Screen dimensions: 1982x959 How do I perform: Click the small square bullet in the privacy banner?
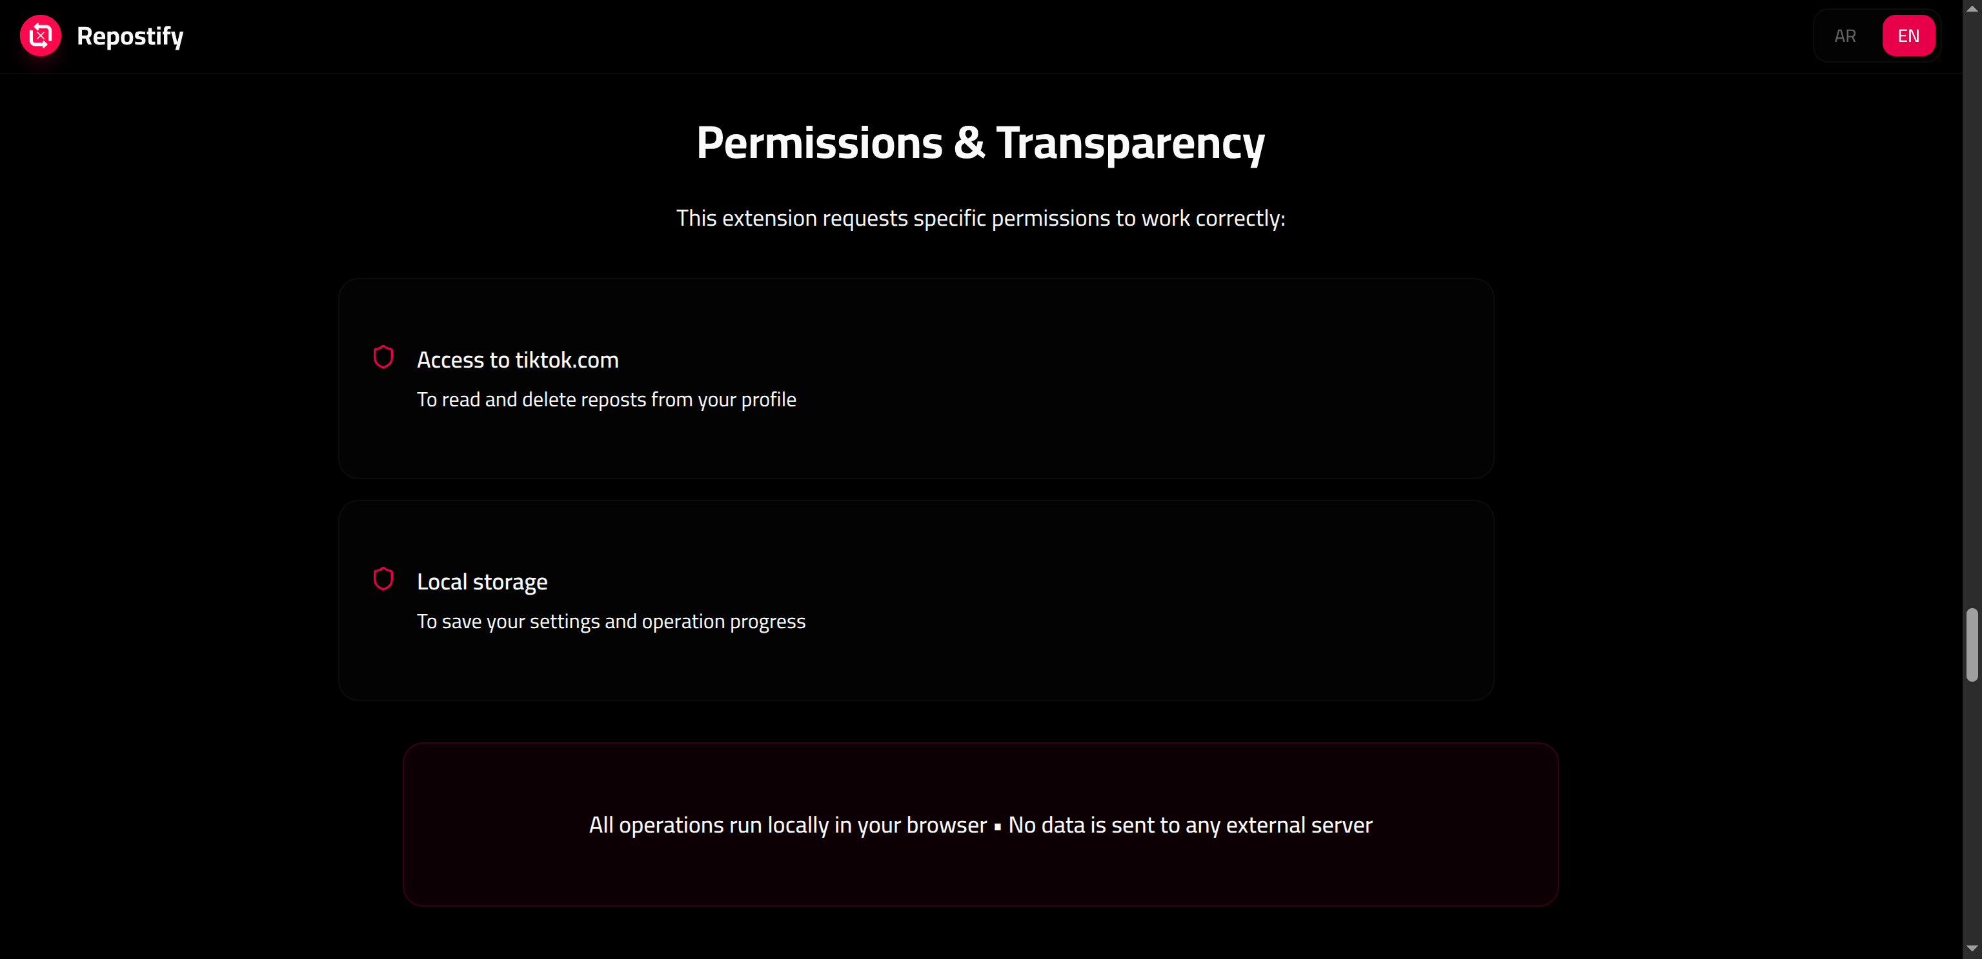(x=998, y=826)
